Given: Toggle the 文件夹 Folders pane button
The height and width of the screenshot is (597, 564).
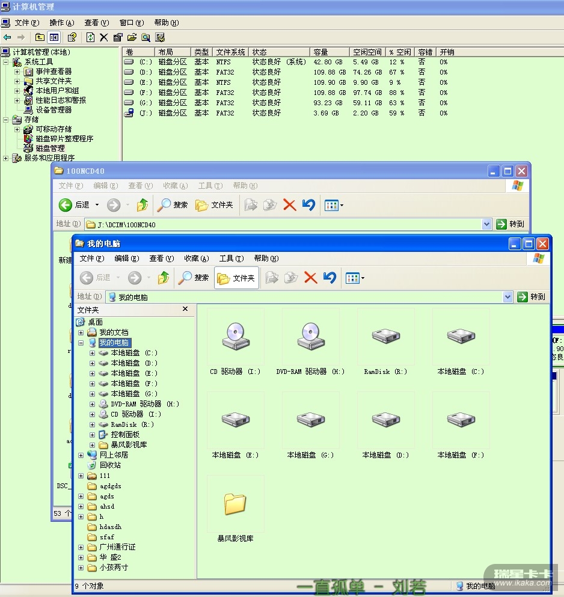Looking at the screenshot, I should (x=236, y=278).
